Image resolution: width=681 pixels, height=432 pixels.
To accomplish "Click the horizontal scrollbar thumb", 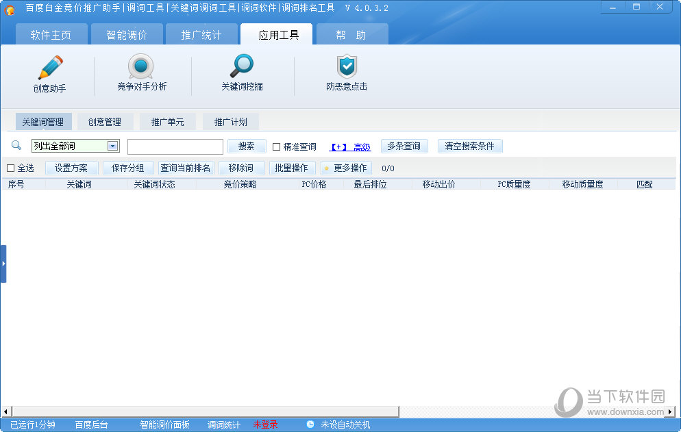I will click(x=206, y=411).
